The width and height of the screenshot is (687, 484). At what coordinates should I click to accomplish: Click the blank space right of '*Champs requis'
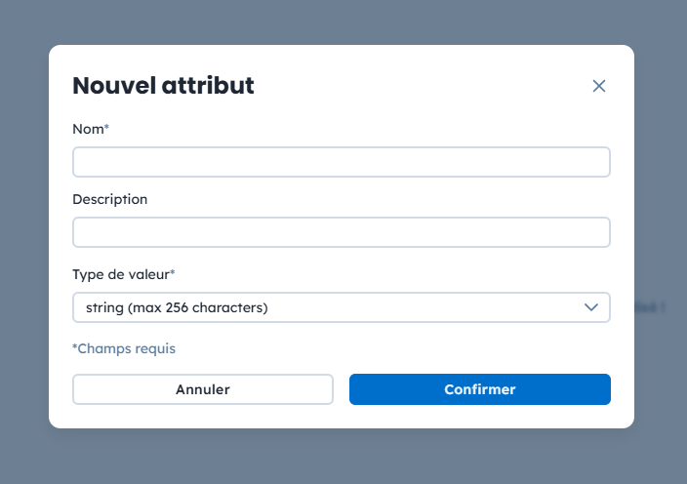[390, 348]
